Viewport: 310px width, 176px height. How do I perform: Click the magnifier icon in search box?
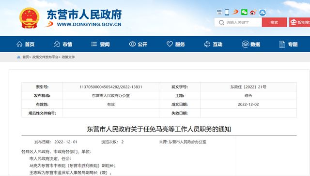[221, 23]
